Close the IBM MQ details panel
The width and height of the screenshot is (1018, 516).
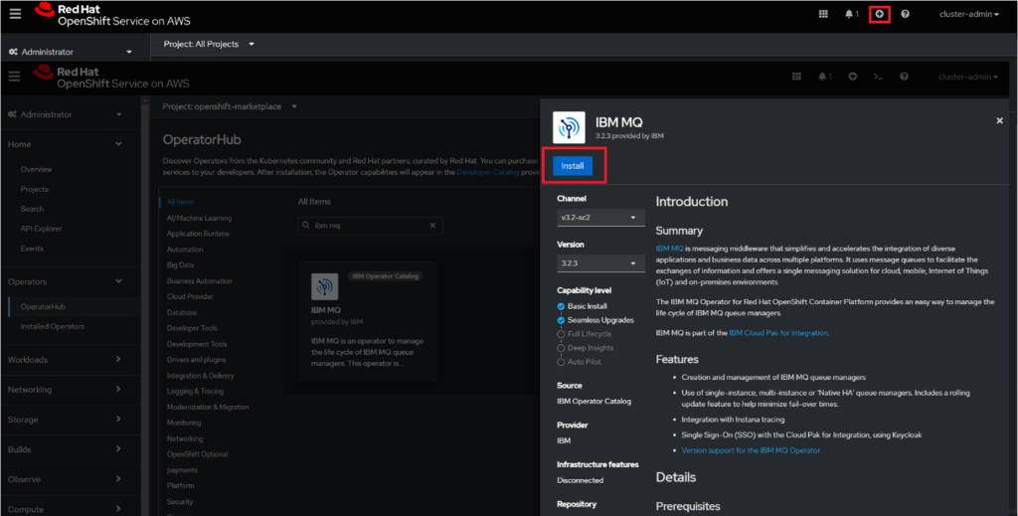pos(1000,120)
